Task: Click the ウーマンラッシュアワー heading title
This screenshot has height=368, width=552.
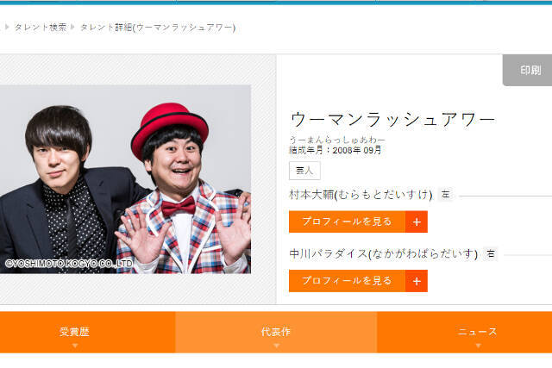Action: [x=393, y=119]
